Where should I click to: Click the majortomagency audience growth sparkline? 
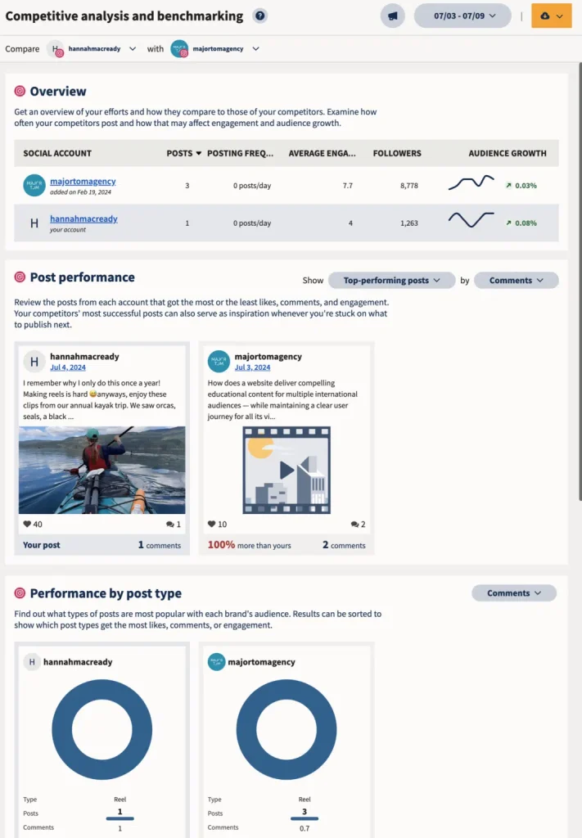pyautogui.click(x=471, y=183)
